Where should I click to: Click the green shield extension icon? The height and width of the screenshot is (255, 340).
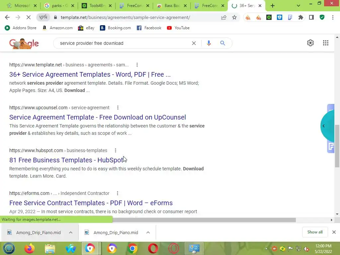[x=322, y=17]
